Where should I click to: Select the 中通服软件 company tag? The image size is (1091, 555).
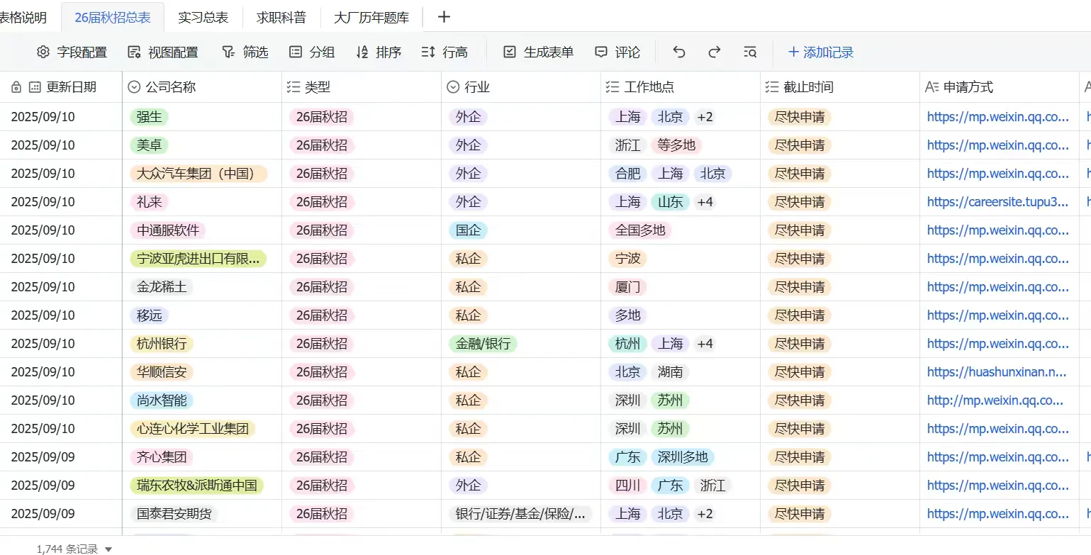[168, 230]
